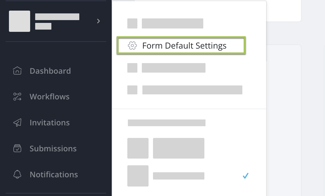This screenshot has width=325, height=196.
Task: Go to the Workflows text link
Action: tap(49, 97)
